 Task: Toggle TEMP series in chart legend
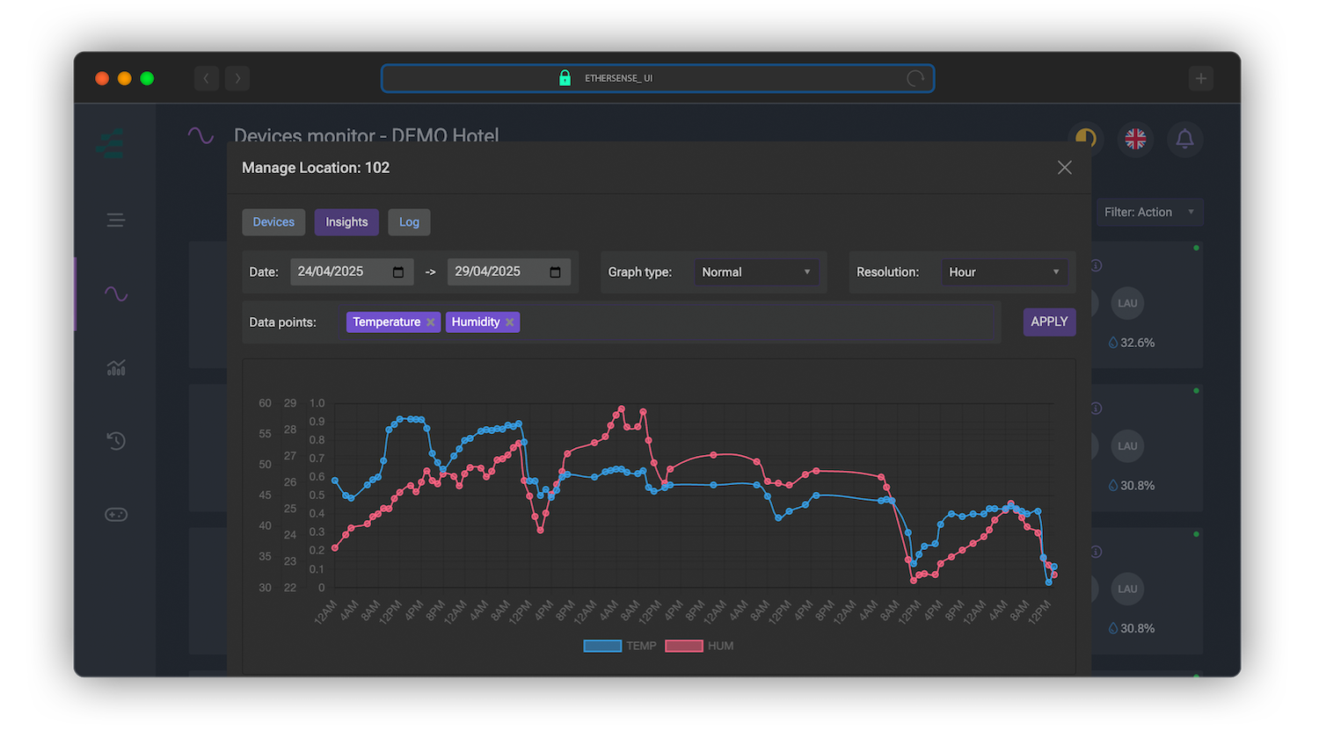[x=620, y=646]
